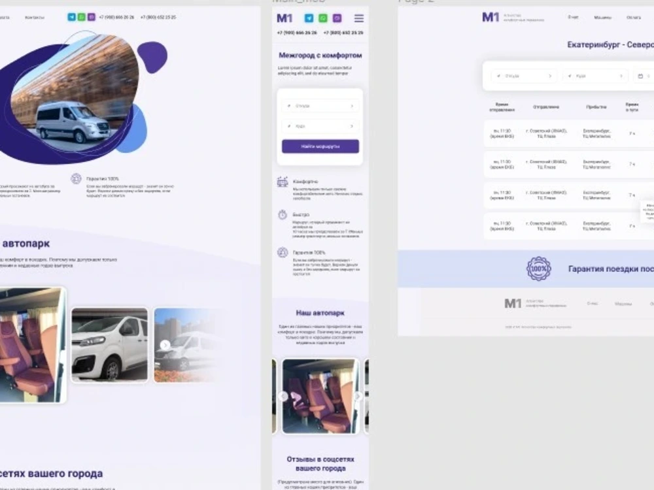This screenshot has height=490, width=654.
Task: Click the mobile Куда input field
Action: pyautogui.click(x=320, y=126)
